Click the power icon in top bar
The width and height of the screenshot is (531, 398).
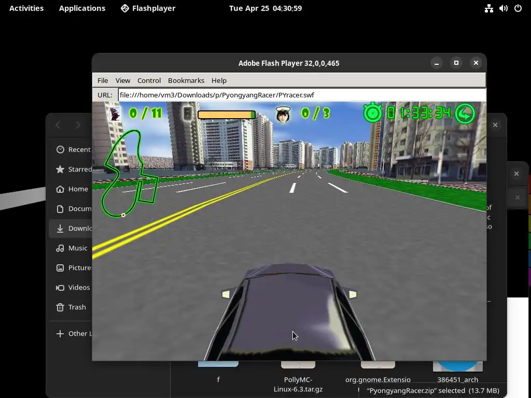(518, 8)
